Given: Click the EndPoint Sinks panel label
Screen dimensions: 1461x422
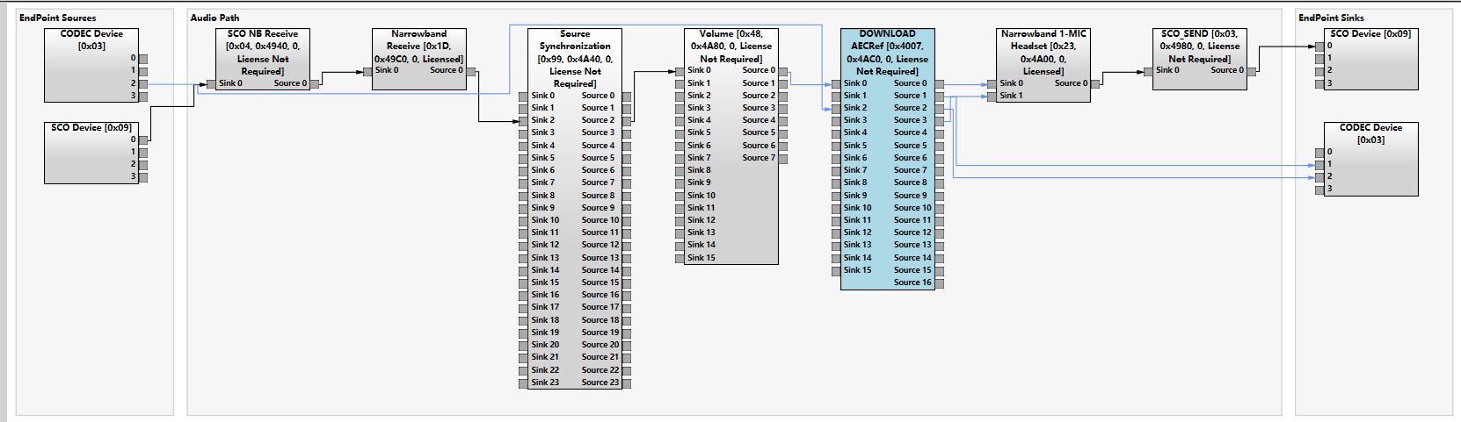Looking at the screenshot, I should [1331, 18].
